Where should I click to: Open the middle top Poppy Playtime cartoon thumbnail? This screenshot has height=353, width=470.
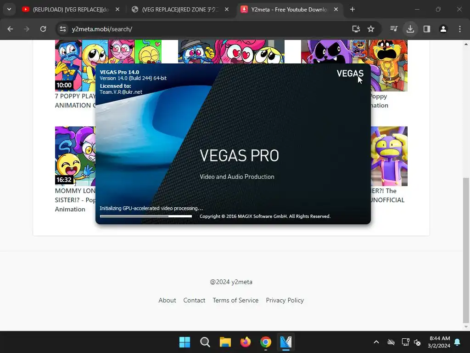tap(231, 51)
